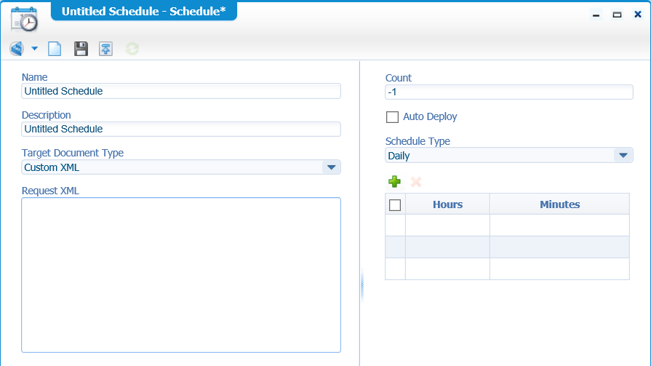This screenshot has height=366, width=651.
Task: Toggle the select-all checkbox in table header
Action: click(x=395, y=204)
